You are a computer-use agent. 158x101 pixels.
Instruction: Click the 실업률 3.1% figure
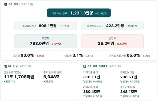click(x=78, y=55)
